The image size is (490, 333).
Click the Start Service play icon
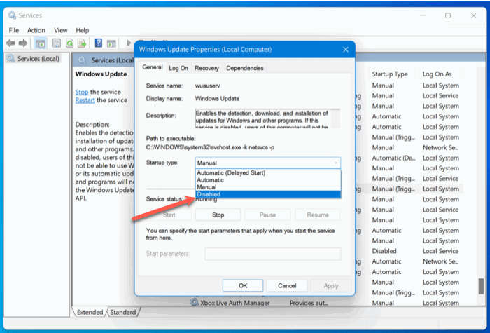coord(128,43)
